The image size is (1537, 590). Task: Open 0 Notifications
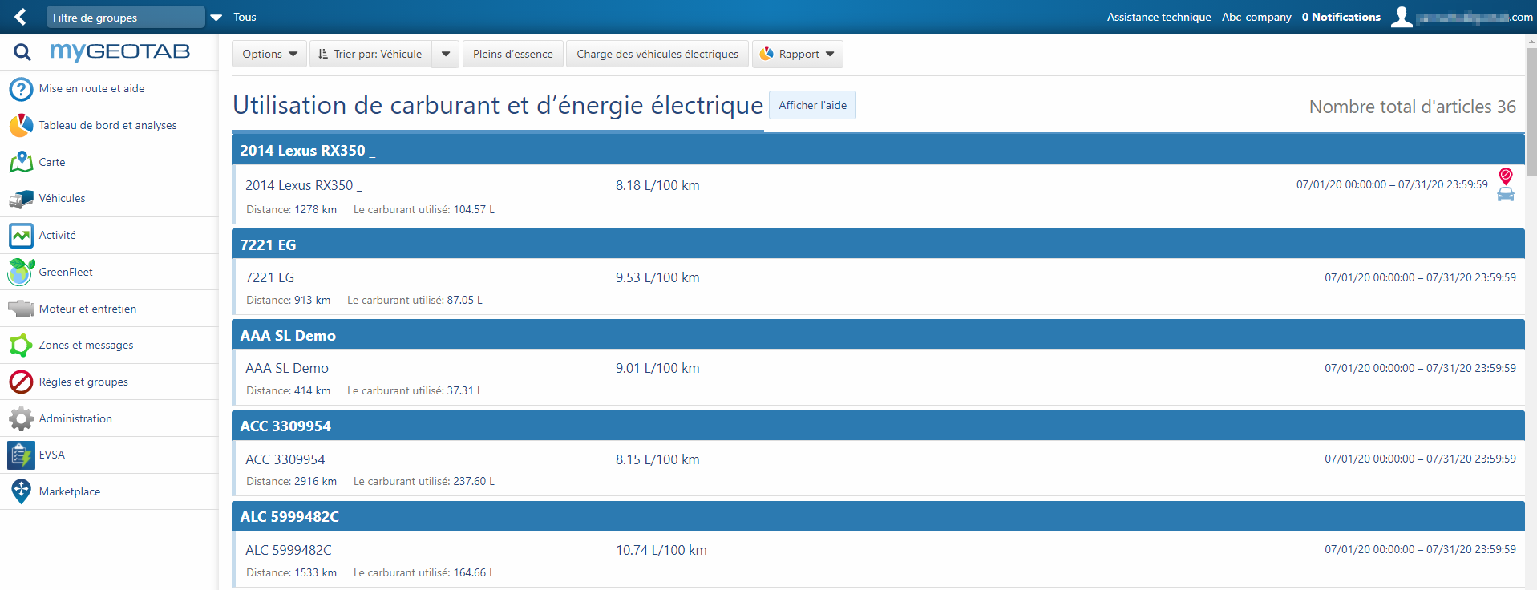pos(1341,17)
